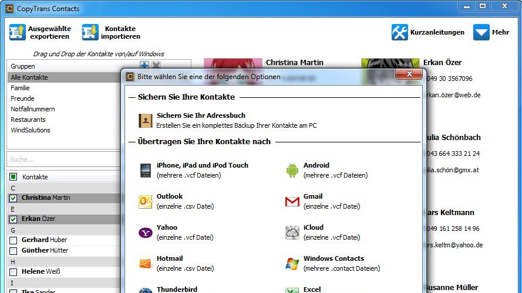This screenshot has height=293, width=522.
Task: Open the Kurzanleitungen tools icon
Action: 399,32
